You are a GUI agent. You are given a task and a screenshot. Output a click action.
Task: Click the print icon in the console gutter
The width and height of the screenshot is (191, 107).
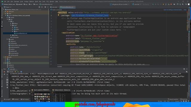click(x=7, y=85)
